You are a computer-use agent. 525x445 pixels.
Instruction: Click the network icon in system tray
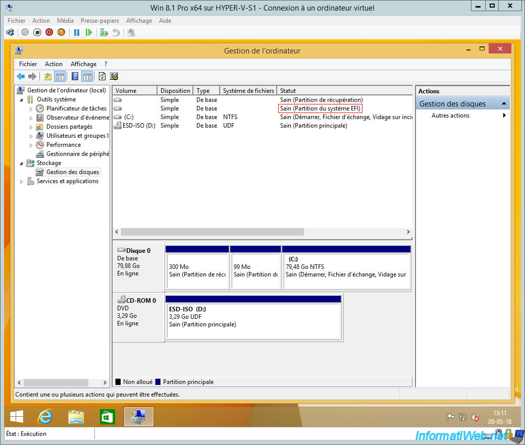click(x=463, y=417)
